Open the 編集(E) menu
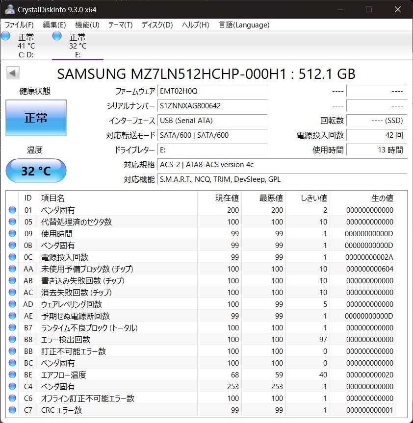Viewport: 413px width, 423px height. (x=54, y=25)
